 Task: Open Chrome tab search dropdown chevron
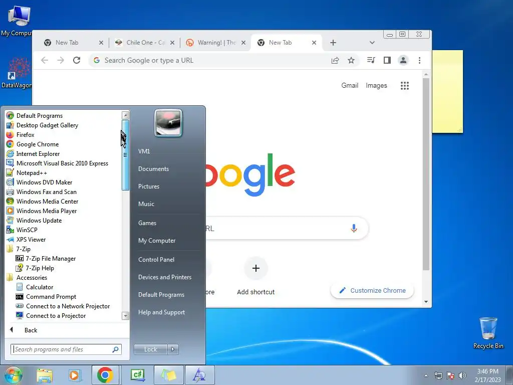(x=372, y=43)
